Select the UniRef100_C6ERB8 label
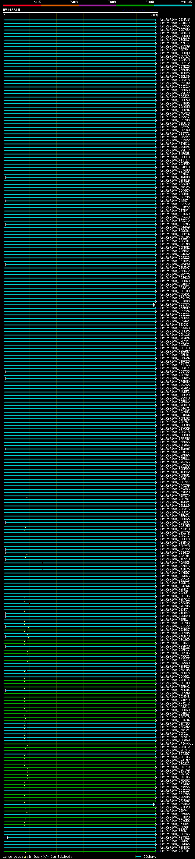Viewport: 195px width, 859px height. tap(175, 435)
